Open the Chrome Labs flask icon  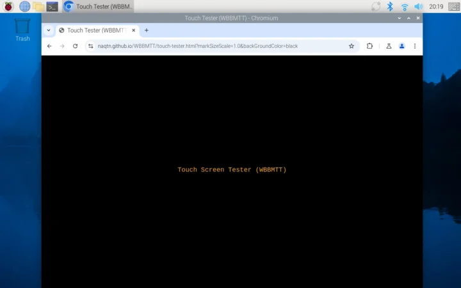[389, 46]
